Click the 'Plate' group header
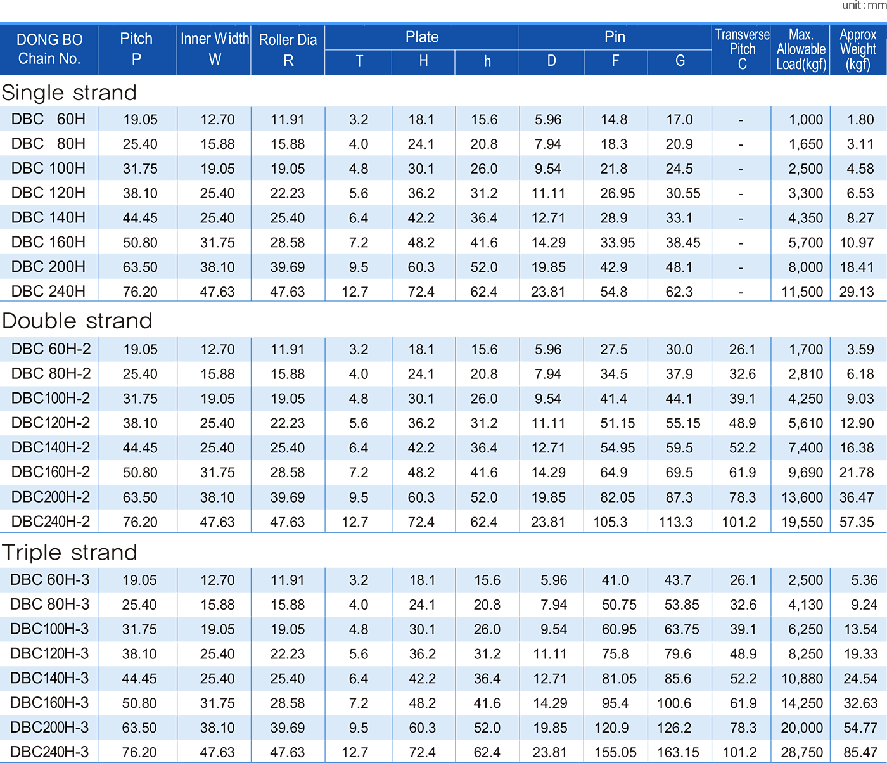This screenshot has width=887, height=763. (x=422, y=37)
